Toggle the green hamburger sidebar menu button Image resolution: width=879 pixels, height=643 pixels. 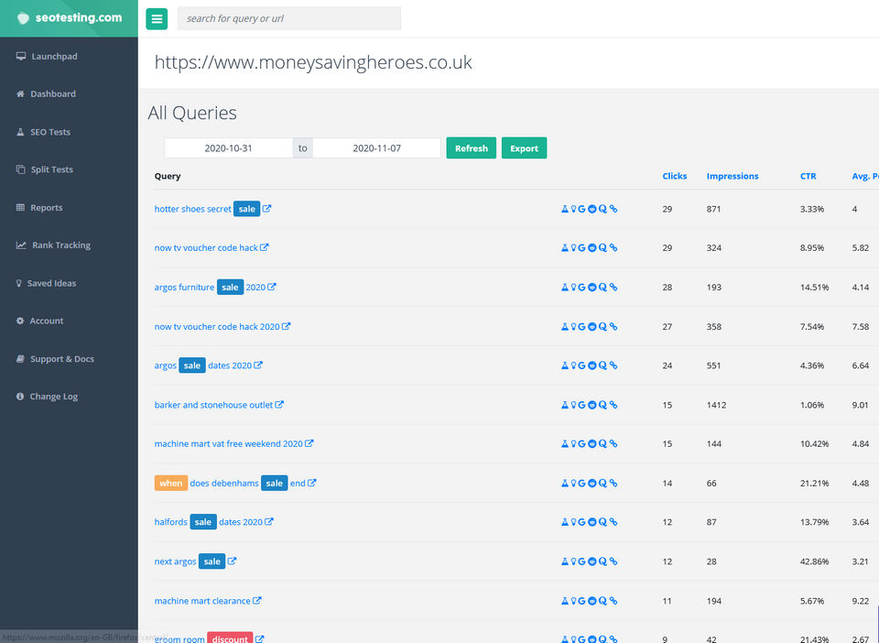coord(157,18)
